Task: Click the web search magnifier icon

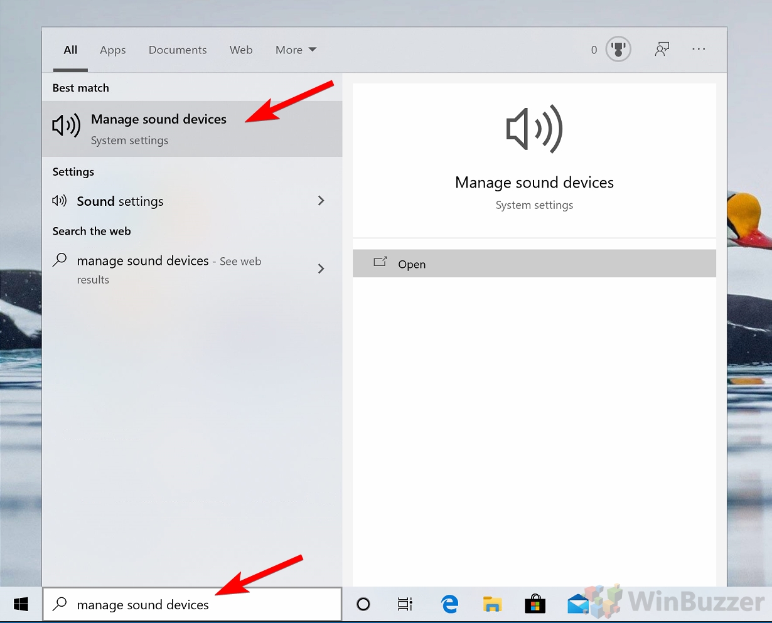Action: (x=60, y=260)
